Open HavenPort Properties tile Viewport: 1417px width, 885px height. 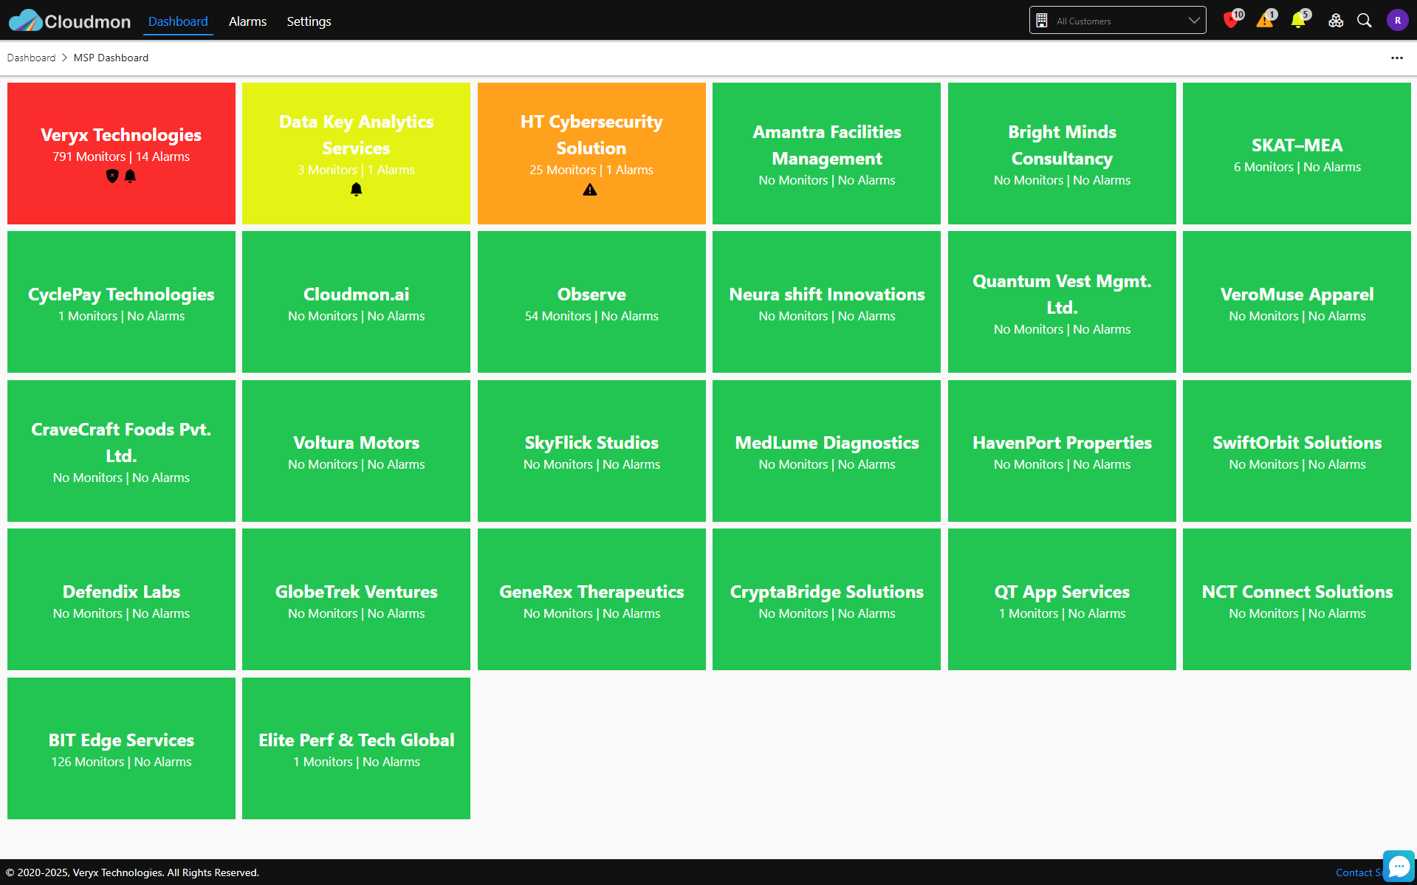point(1062,451)
